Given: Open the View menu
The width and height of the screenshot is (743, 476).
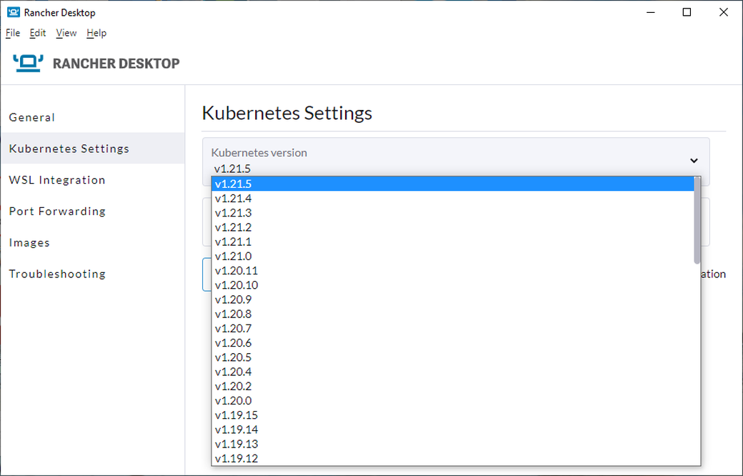Looking at the screenshot, I should click(66, 33).
